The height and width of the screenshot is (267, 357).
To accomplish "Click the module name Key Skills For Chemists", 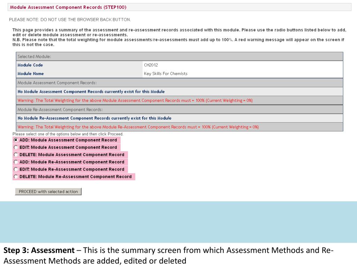I will point(166,74).
